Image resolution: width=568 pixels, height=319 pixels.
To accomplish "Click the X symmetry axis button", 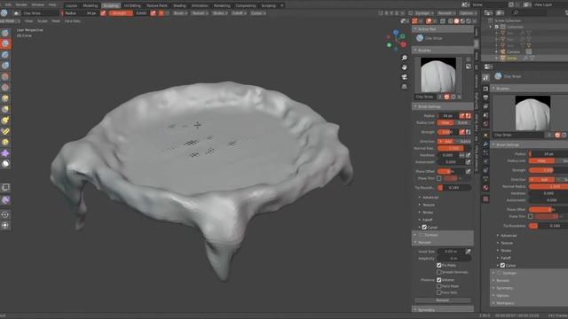I will 386,13.
